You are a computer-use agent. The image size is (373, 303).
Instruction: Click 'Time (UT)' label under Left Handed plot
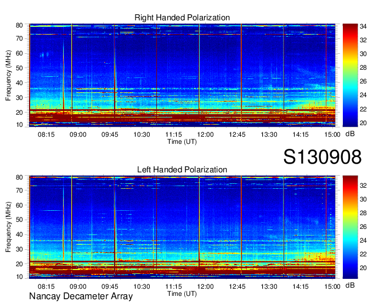click(x=182, y=294)
